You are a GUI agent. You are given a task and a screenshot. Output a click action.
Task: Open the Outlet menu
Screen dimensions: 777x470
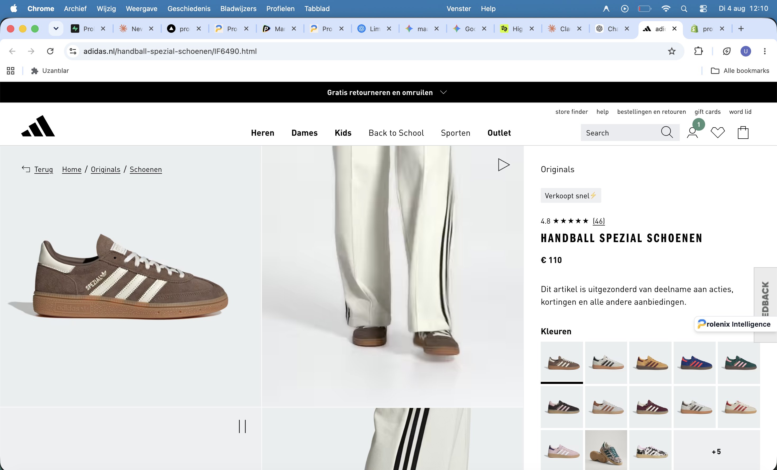coord(499,133)
